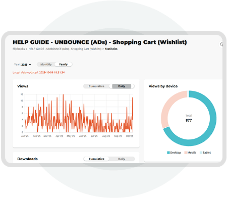Open the HELP GUIDE flipbook breadcrumb link
This screenshot has height=198, width=227.
pyautogui.click(x=65, y=49)
